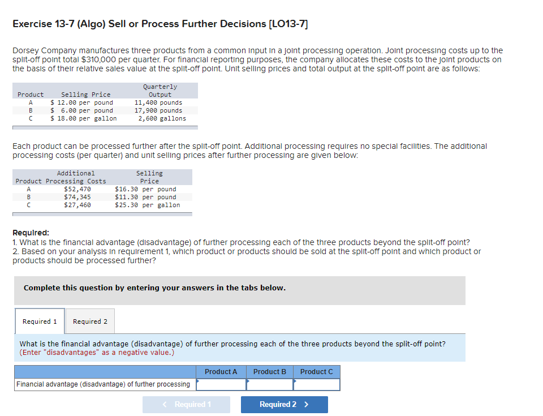Click the Additional Processing Costs column header
Image resolution: width=543 pixels, height=416 pixels.
coord(76,177)
